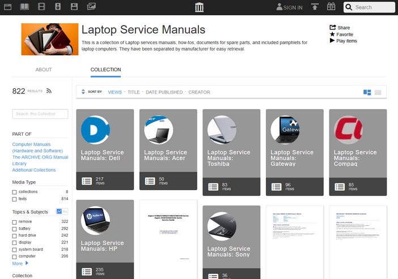398x279 pixels.
Task: Open the RSS feed icon beside results
Action: tap(49, 91)
